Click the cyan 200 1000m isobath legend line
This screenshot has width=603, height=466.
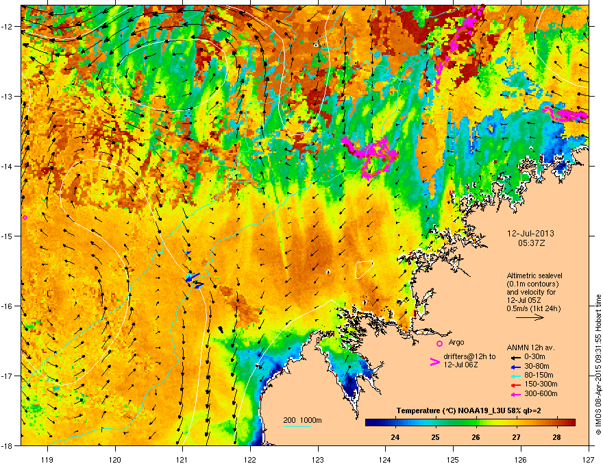click(x=297, y=426)
